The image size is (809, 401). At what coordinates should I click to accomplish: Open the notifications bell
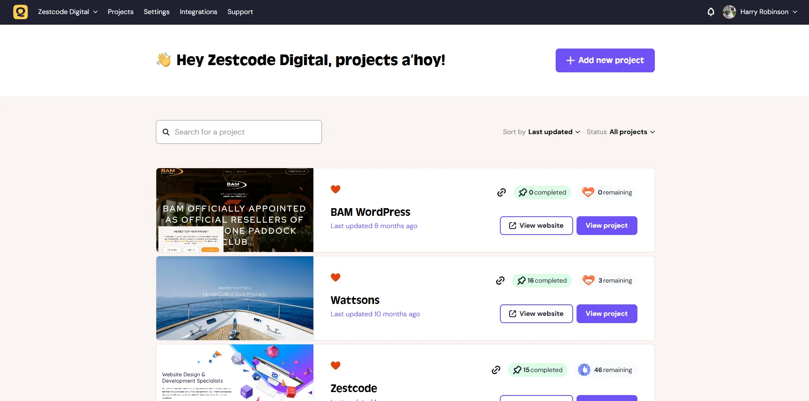(711, 12)
